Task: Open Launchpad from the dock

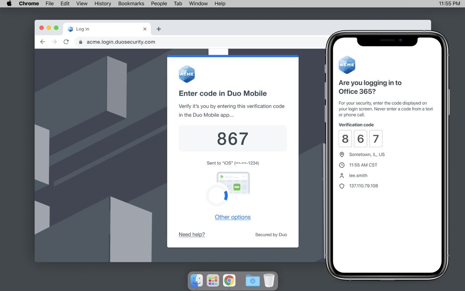Action: click(x=213, y=280)
